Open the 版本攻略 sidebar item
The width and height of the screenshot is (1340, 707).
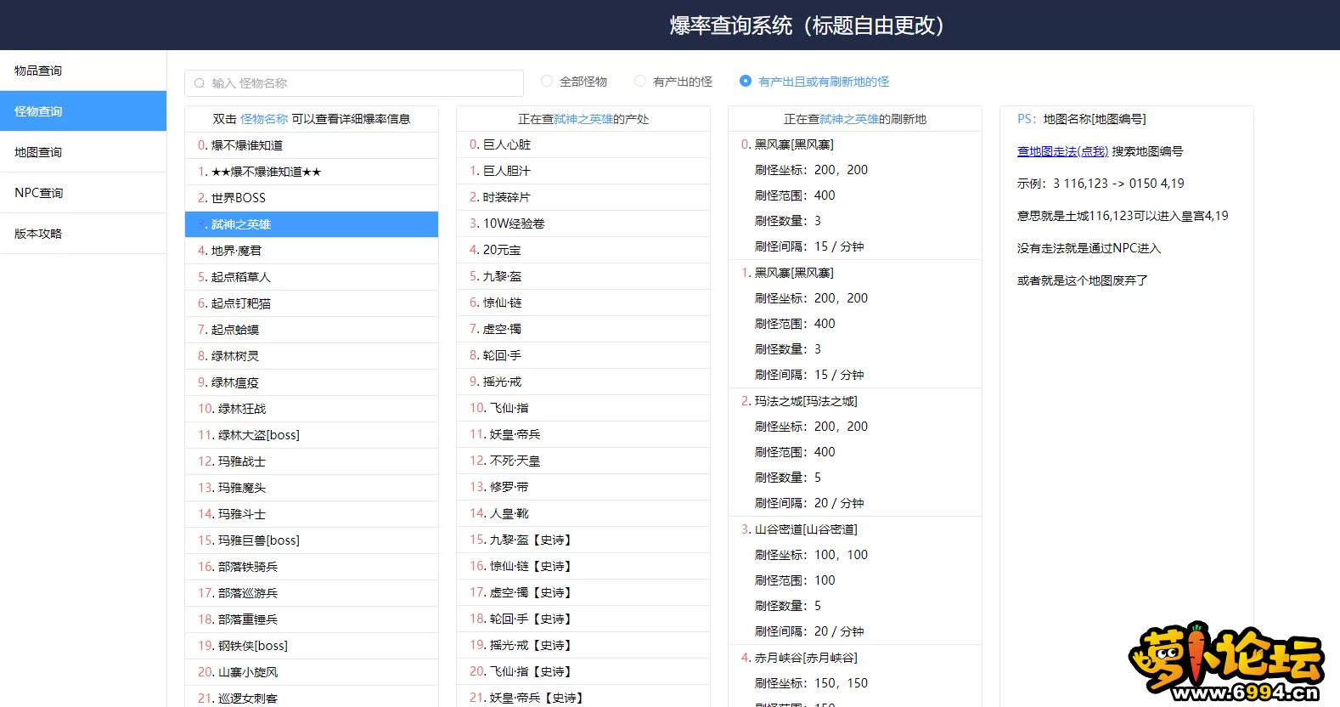[83, 234]
